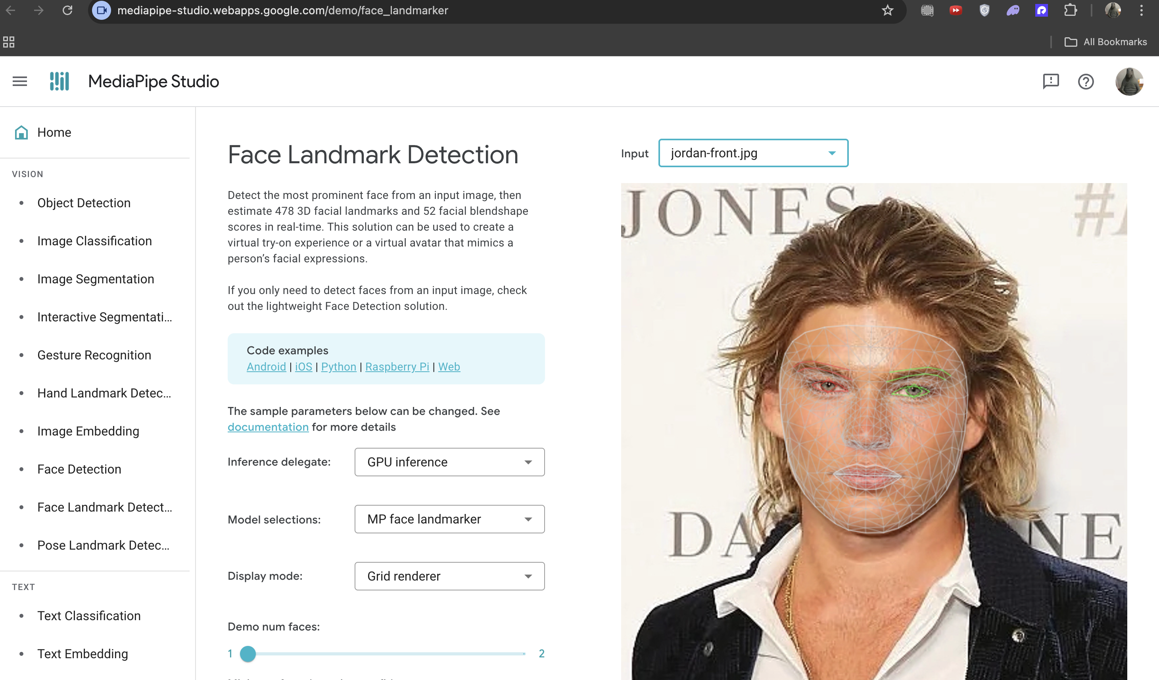Go back to the previous page

[x=11, y=10]
